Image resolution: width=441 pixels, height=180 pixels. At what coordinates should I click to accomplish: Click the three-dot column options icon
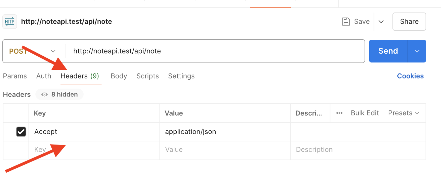[339, 113]
